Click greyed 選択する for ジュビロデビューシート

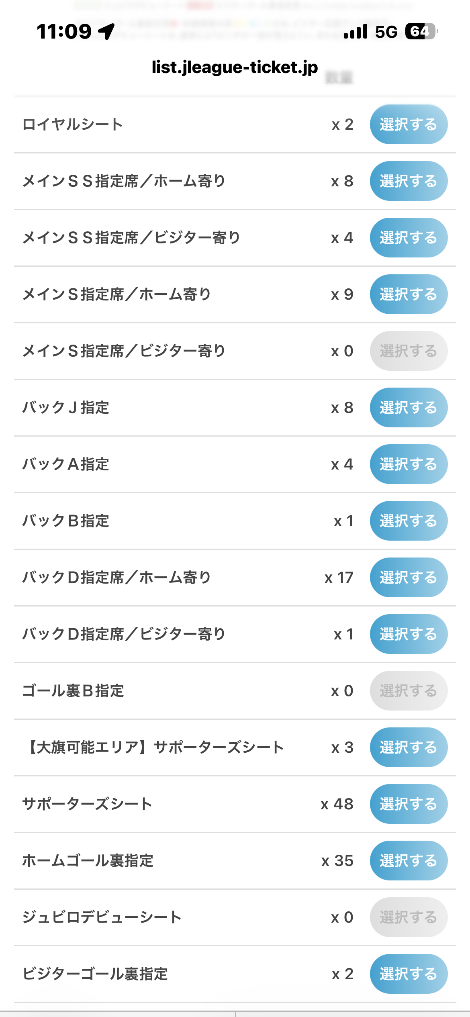tap(408, 917)
